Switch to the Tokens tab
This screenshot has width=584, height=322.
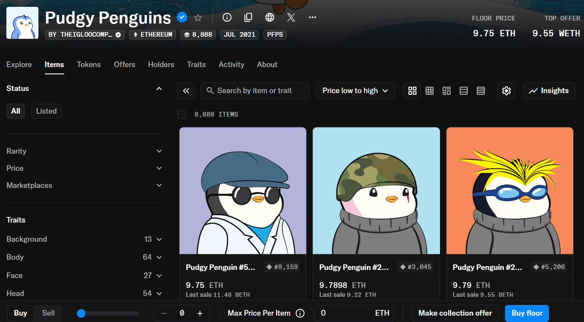click(89, 64)
